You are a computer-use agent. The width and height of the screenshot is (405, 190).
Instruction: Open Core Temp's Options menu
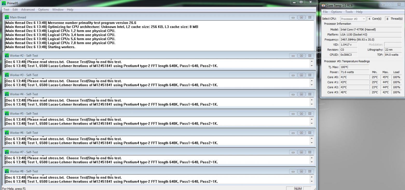337,12
